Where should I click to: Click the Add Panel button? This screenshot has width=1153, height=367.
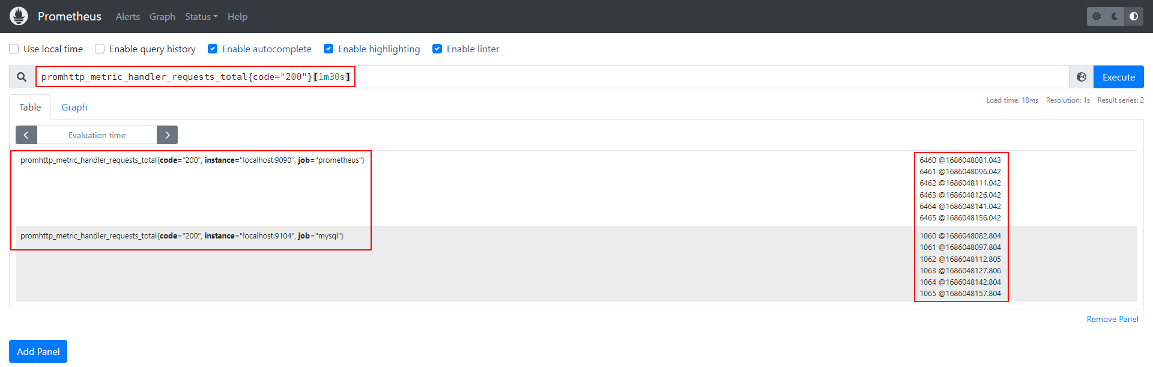pyautogui.click(x=38, y=351)
